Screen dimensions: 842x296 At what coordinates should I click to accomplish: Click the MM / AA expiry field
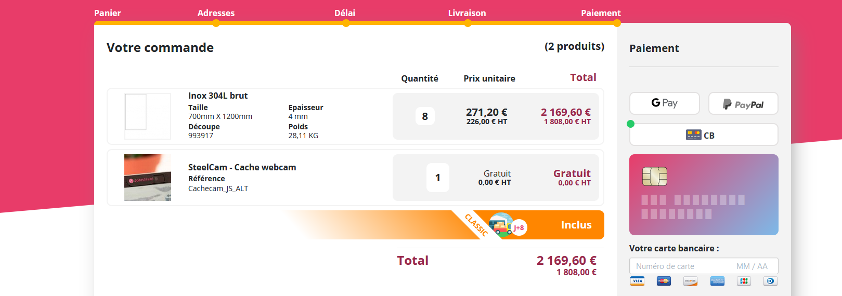[752, 266]
